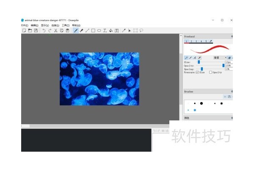This screenshot has height=169, width=254.
Task: Open the 编辑 (Edit) menu
Action: [x=35, y=25]
